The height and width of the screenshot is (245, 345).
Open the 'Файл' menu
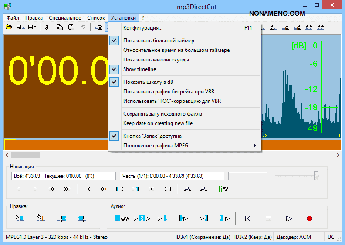tap(13, 18)
